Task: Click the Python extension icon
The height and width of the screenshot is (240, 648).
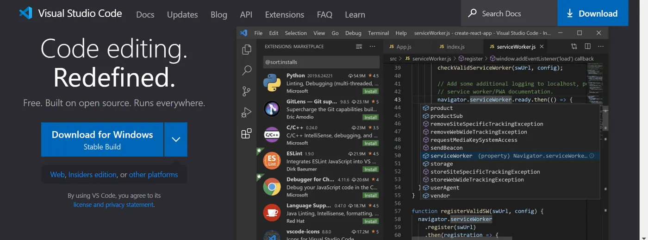Action: click(x=272, y=83)
